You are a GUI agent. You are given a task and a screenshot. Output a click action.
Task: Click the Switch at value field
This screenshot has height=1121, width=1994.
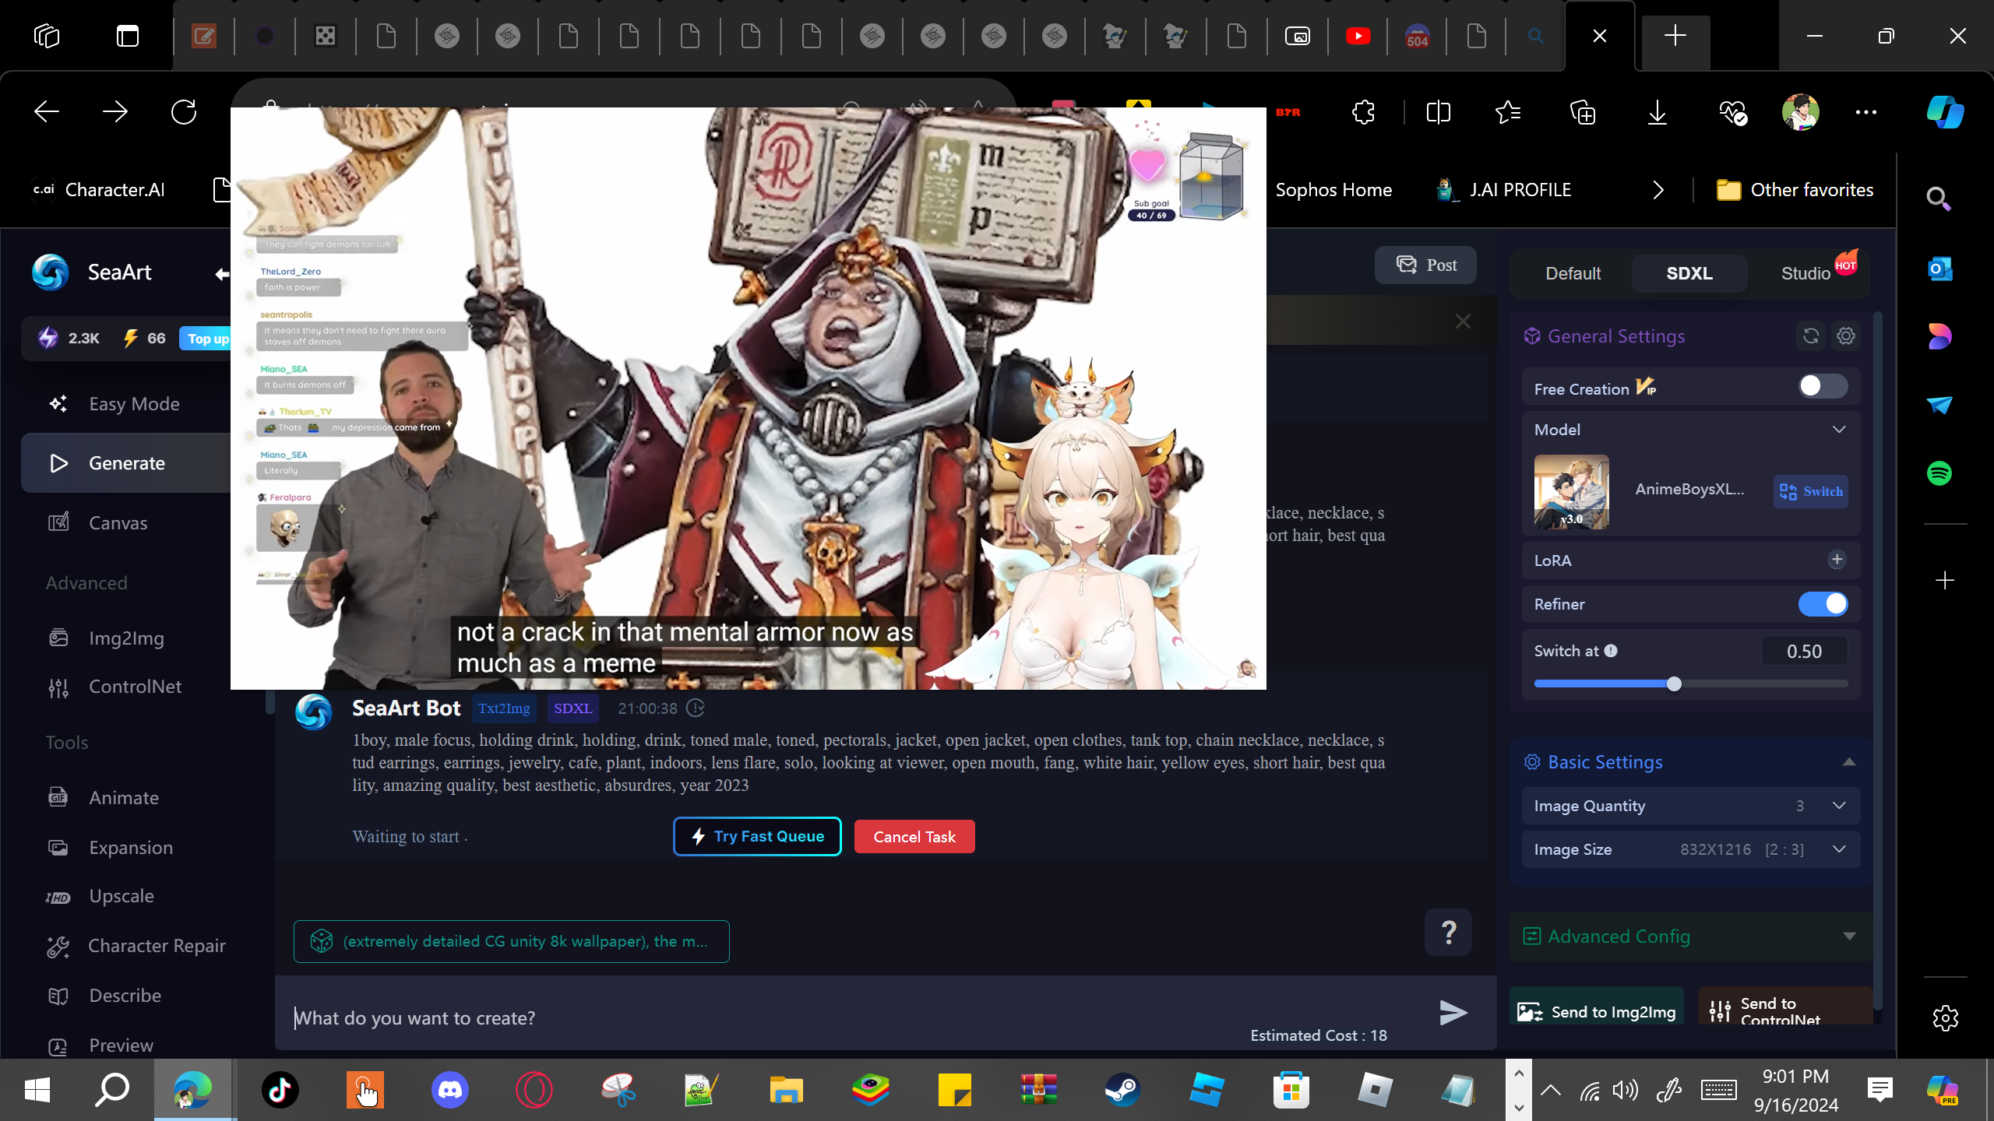(1804, 652)
